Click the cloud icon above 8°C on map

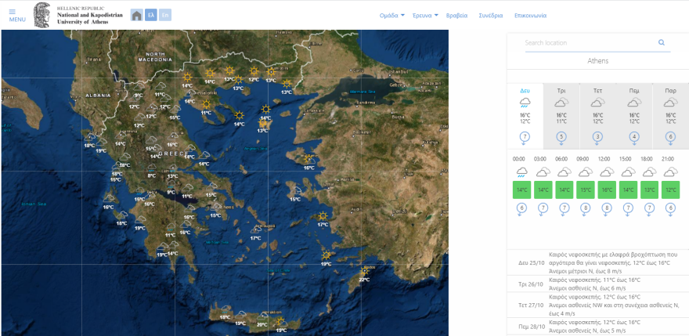coord(152,168)
